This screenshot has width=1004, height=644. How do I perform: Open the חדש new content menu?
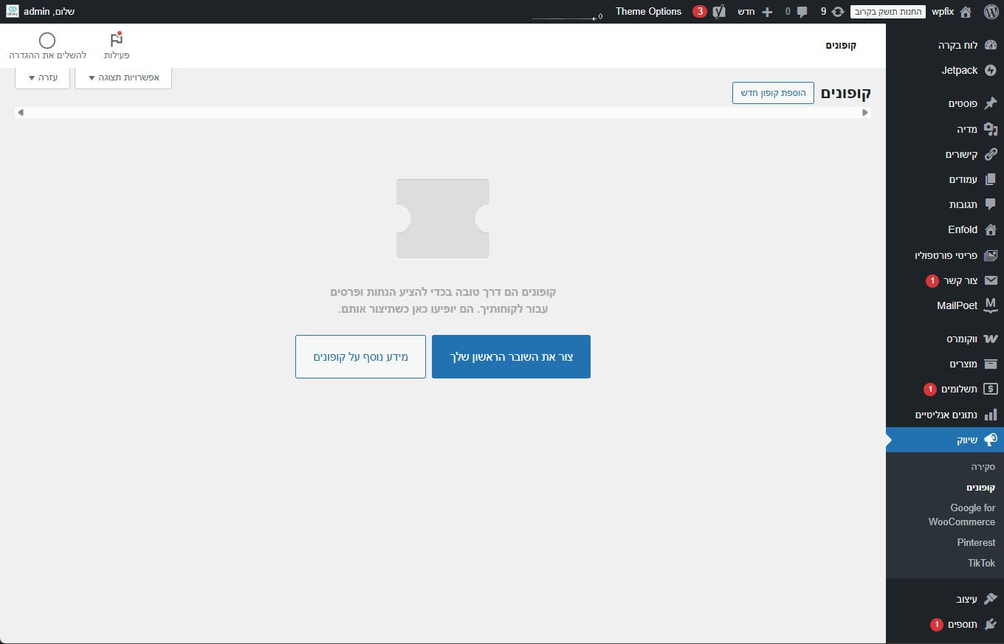point(757,12)
